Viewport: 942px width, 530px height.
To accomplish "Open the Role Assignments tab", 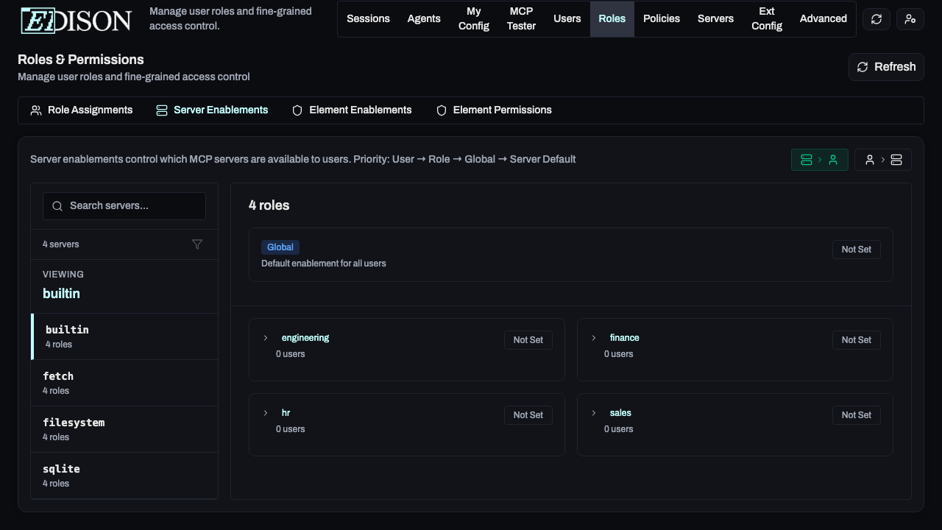I will 82,110.
